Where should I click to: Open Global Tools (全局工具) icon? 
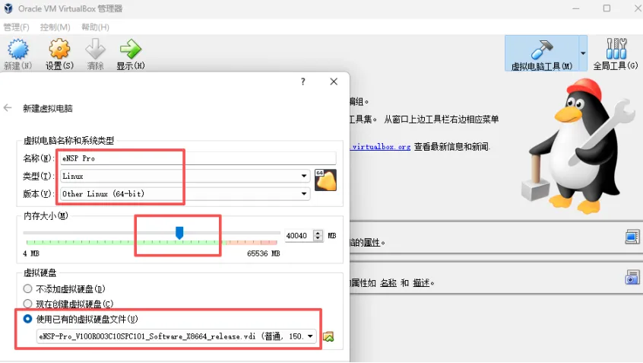616,49
